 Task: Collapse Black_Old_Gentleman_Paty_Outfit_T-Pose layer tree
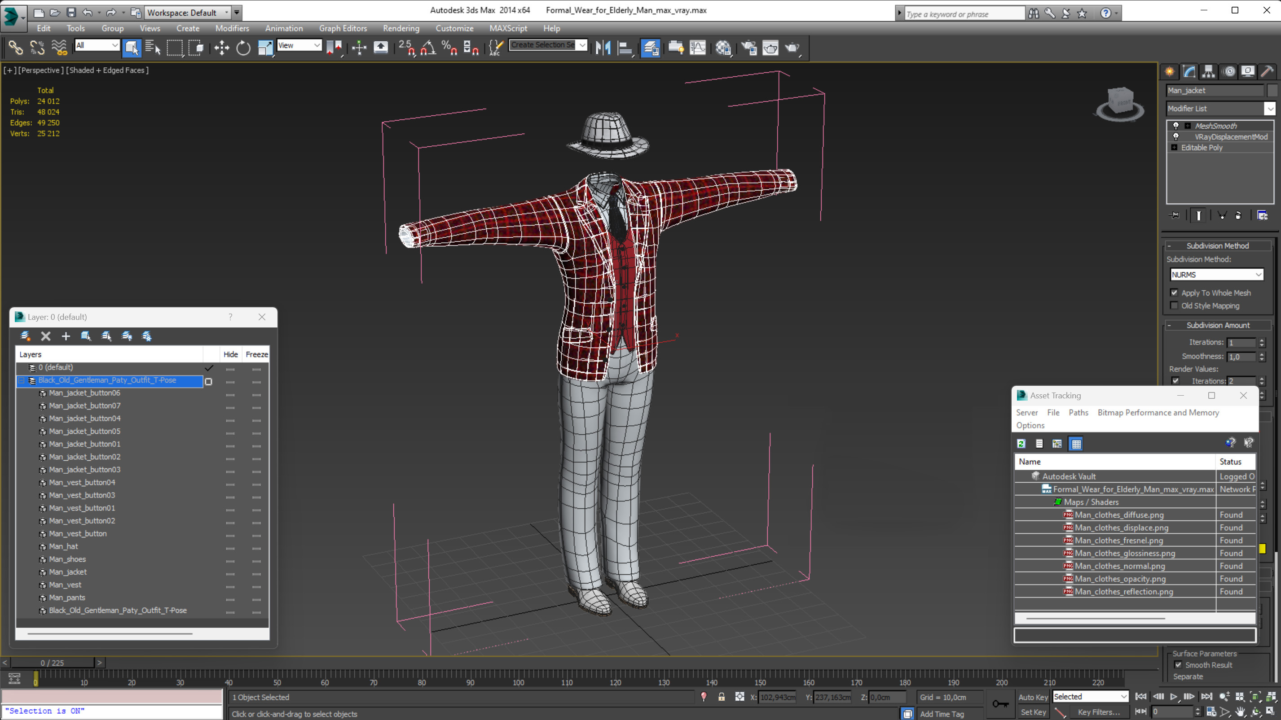pyautogui.click(x=22, y=380)
